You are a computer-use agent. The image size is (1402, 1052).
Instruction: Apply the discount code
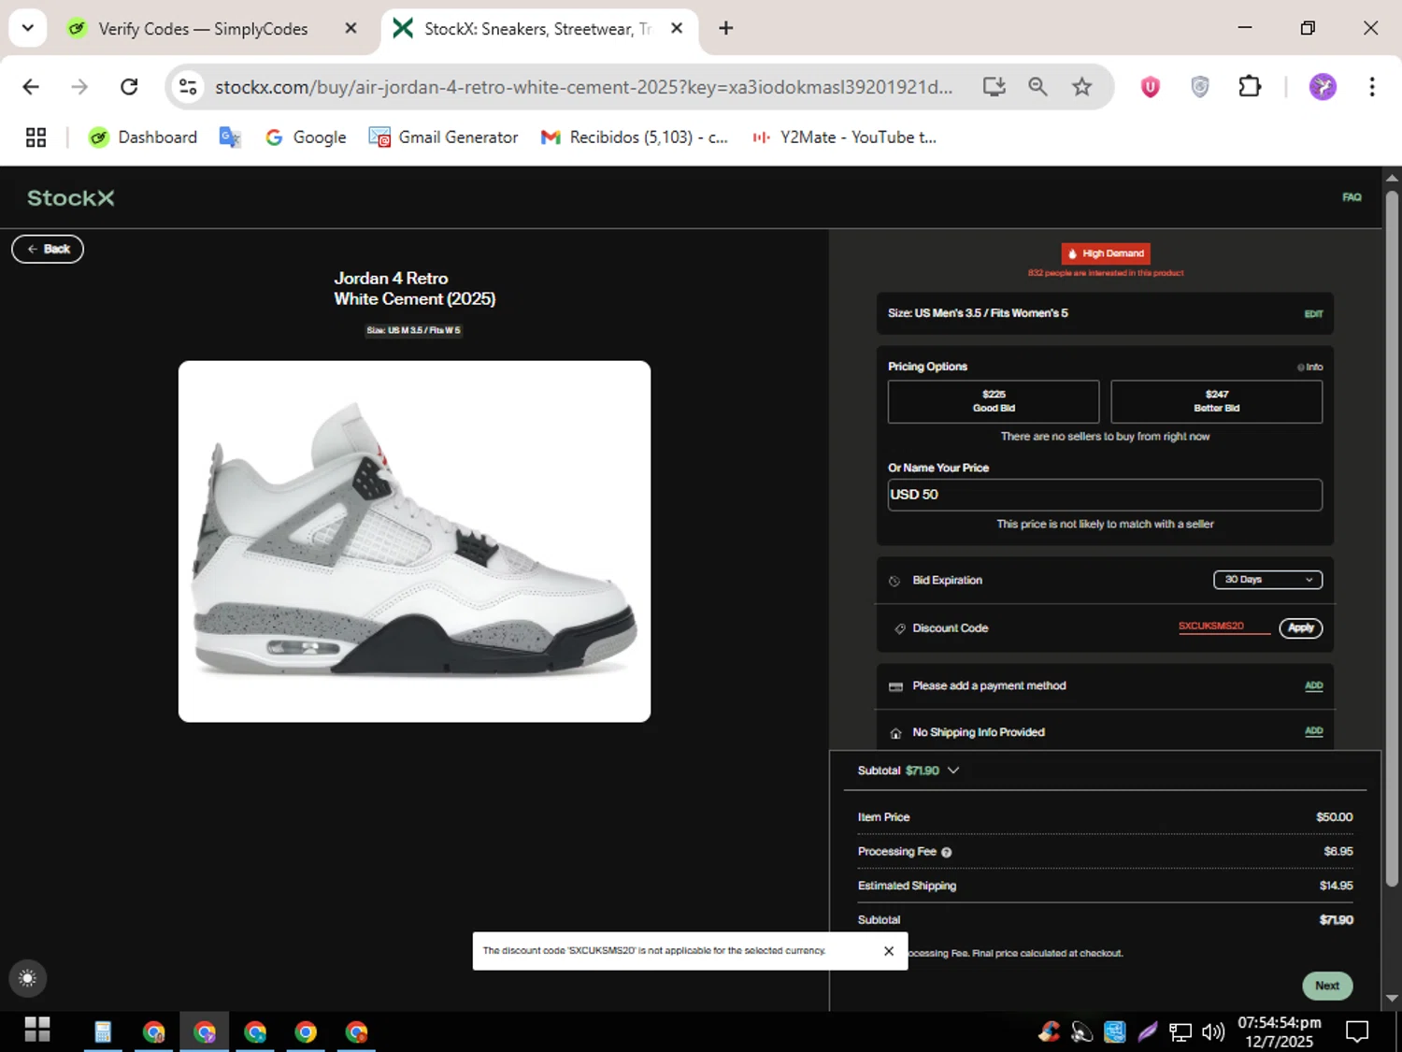(1301, 628)
